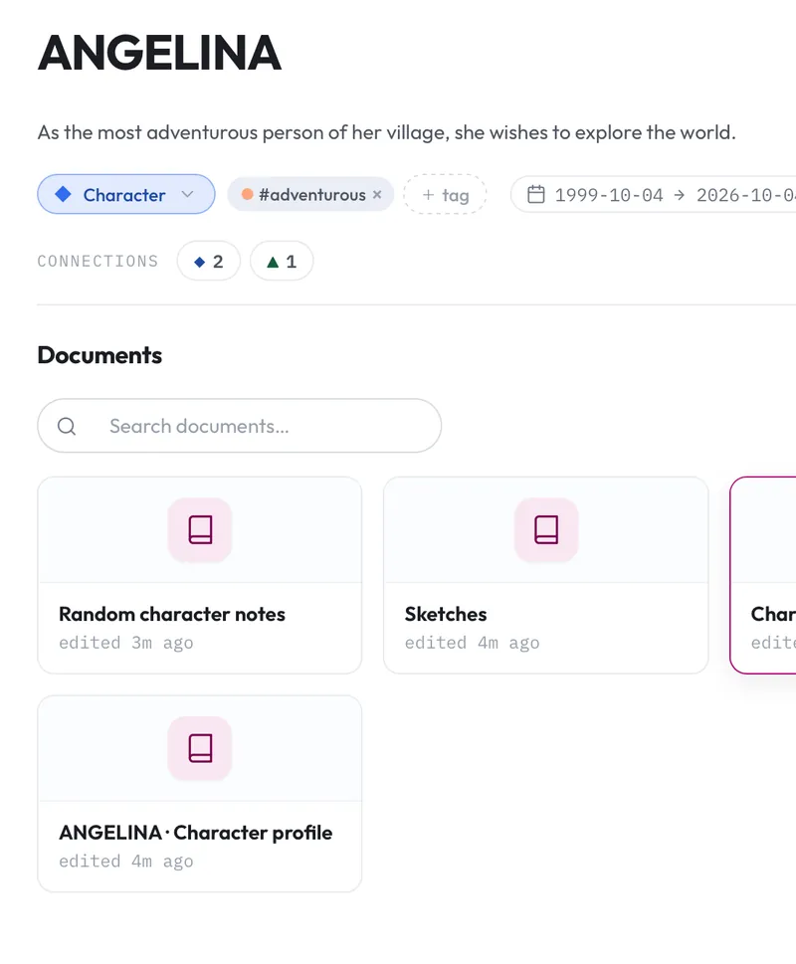Add a new tag
Screen dimensions: 796x964
click(x=445, y=195)
